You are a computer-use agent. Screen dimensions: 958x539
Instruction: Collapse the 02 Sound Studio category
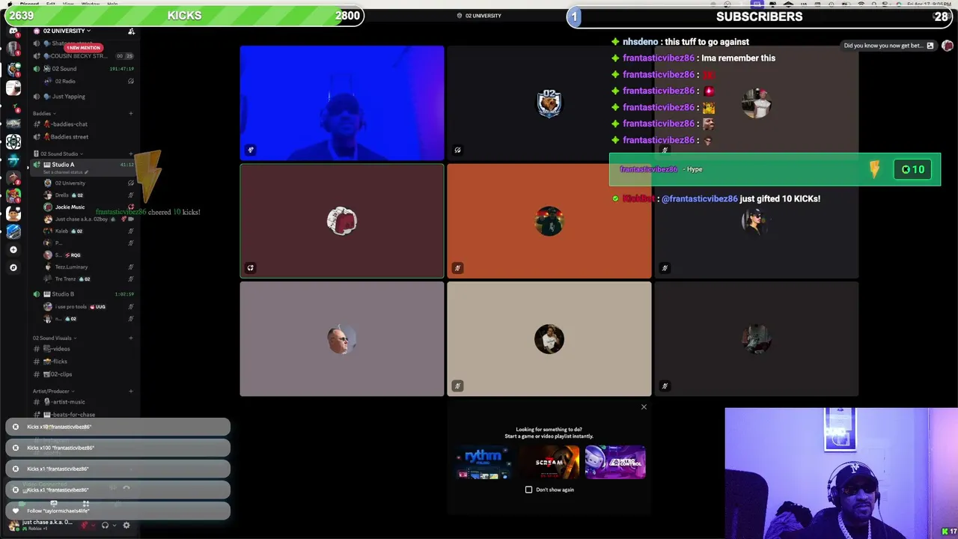[58, 153]
